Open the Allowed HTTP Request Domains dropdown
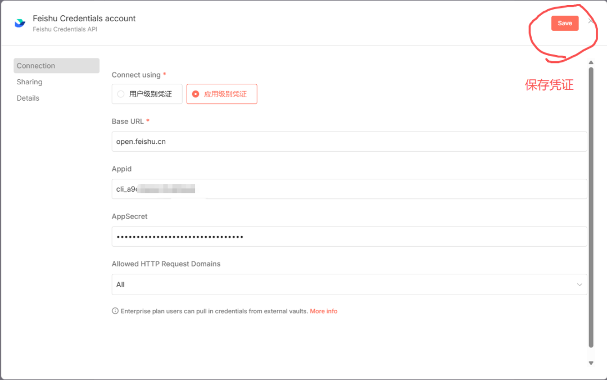The image size is (607, 380). click(x=348, y=284)
